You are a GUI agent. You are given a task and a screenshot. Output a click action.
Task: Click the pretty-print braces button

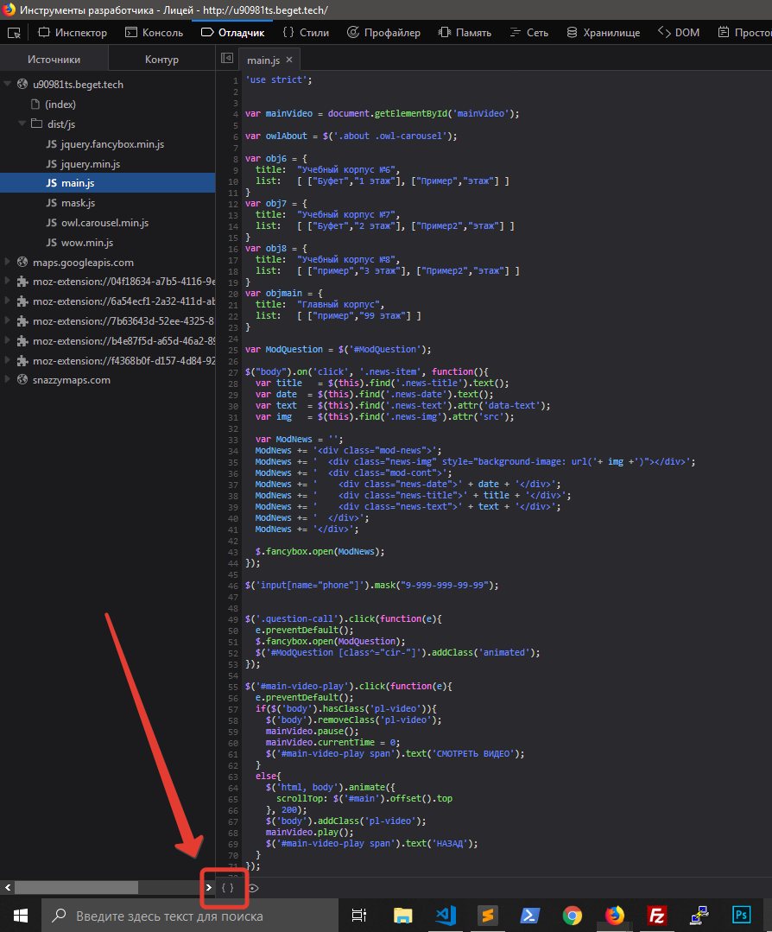[x=228, y=887]
